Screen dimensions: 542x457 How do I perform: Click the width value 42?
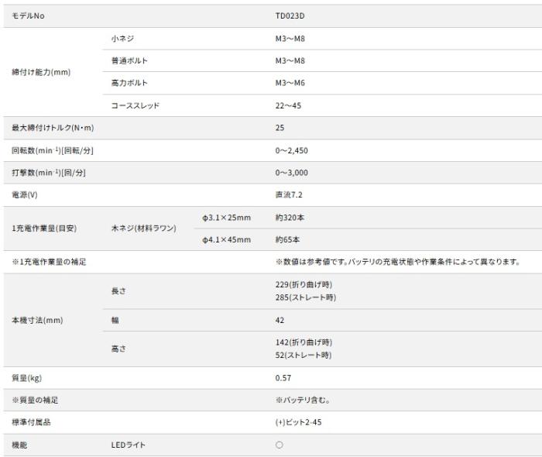click(280, 321)
